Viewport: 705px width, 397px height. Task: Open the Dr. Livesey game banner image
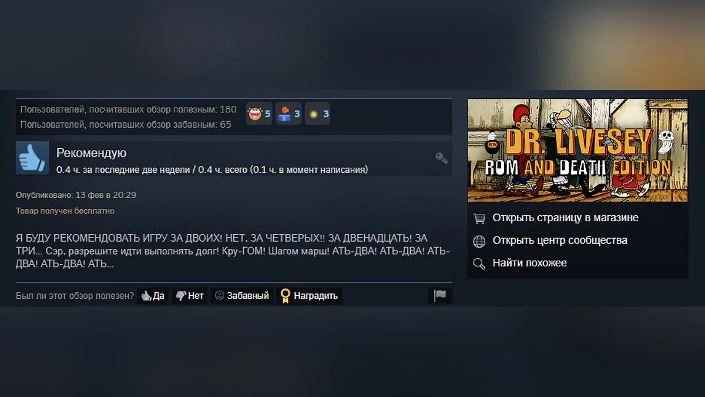pos(578,151)
